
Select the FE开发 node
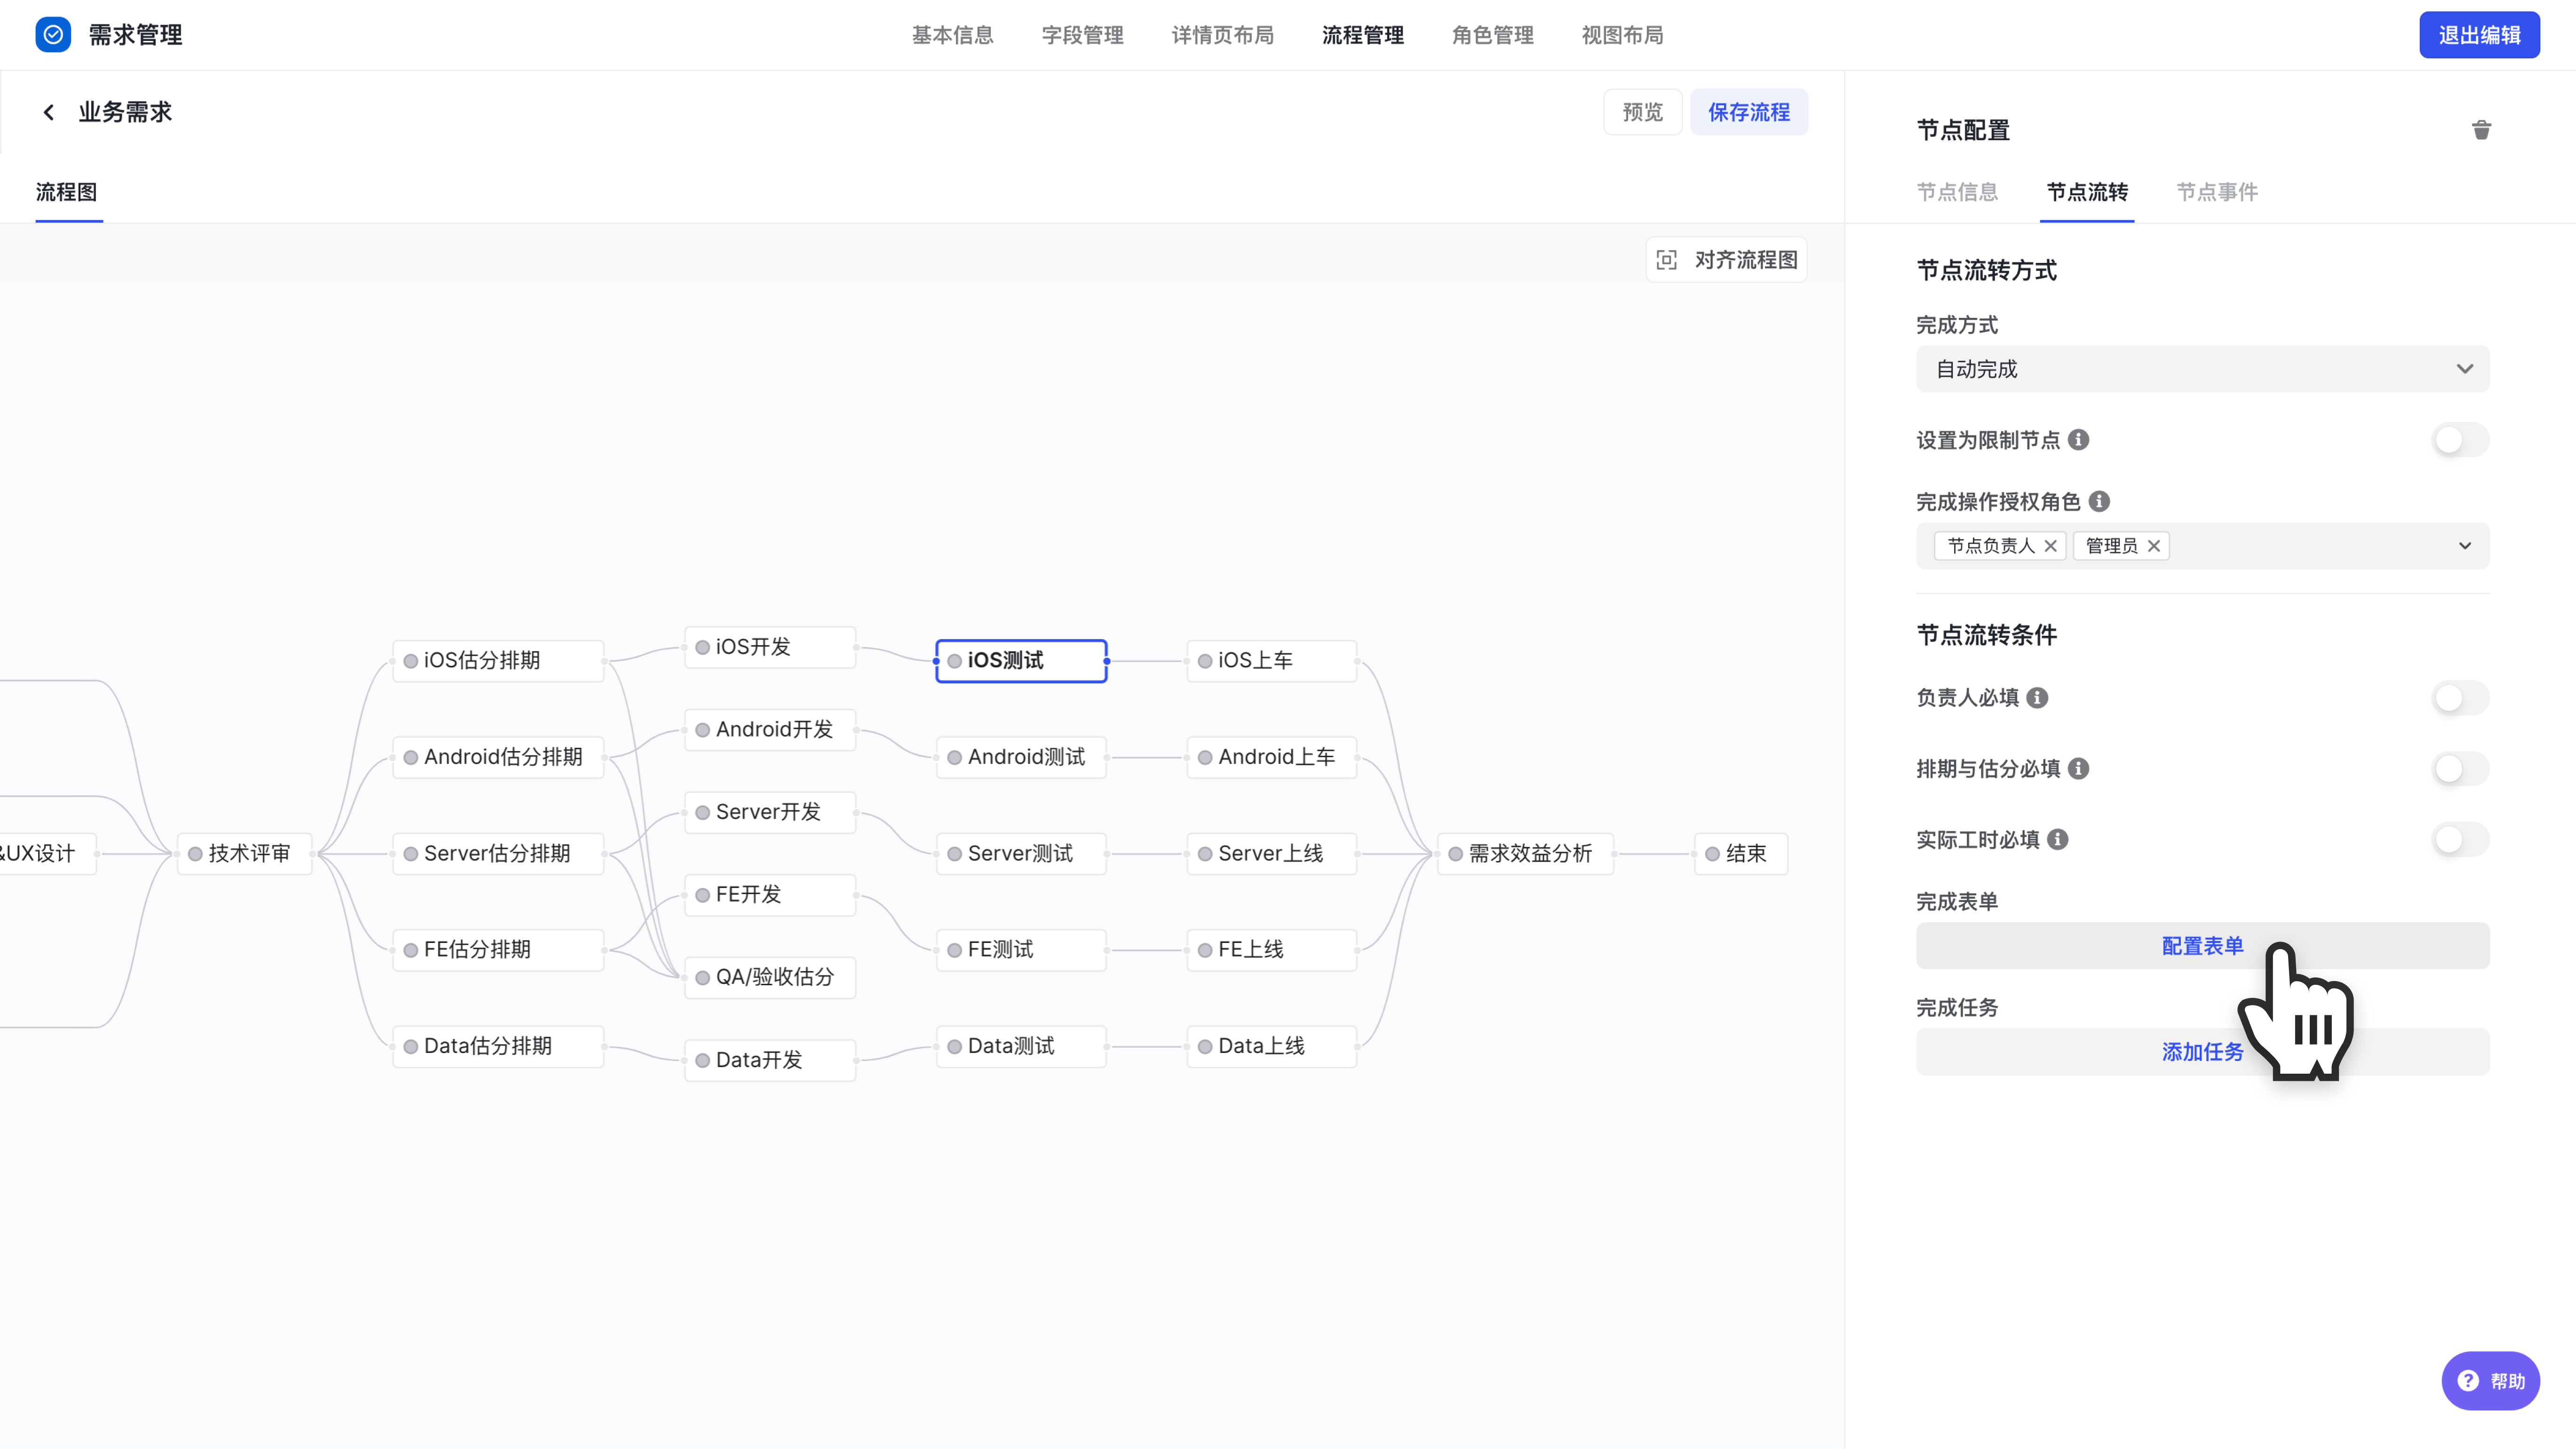tap(770, 895)
